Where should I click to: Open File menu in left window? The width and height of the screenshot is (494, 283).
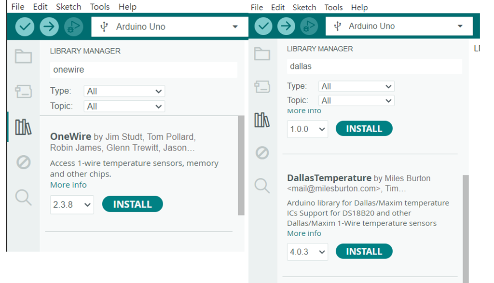click(18, 7)
